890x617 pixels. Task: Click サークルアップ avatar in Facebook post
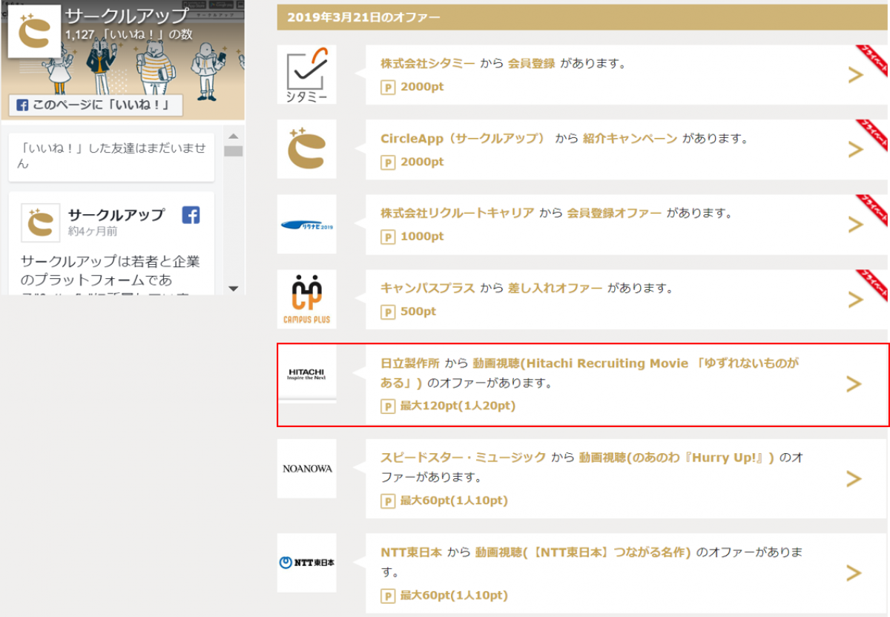tap(41, 222)
